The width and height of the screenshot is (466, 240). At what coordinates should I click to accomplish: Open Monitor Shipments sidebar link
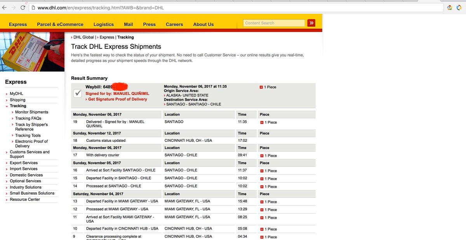pos(32,112)
